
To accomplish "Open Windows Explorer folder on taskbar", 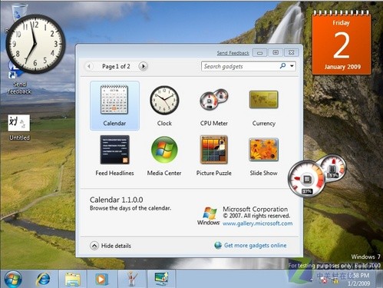I will 73,279.
